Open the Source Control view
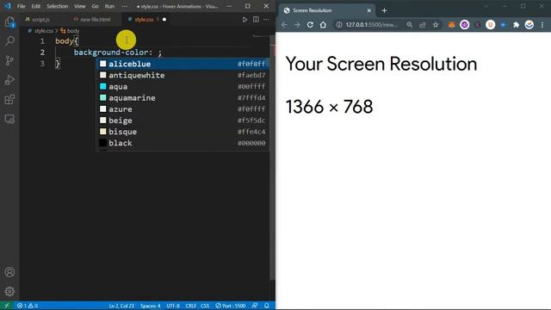 click(9, 60)
